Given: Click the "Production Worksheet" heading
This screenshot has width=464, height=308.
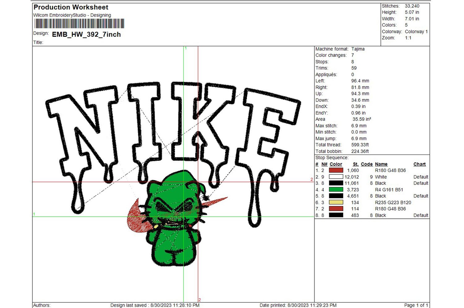Looking at the screenshot, I should coord(71,7).
